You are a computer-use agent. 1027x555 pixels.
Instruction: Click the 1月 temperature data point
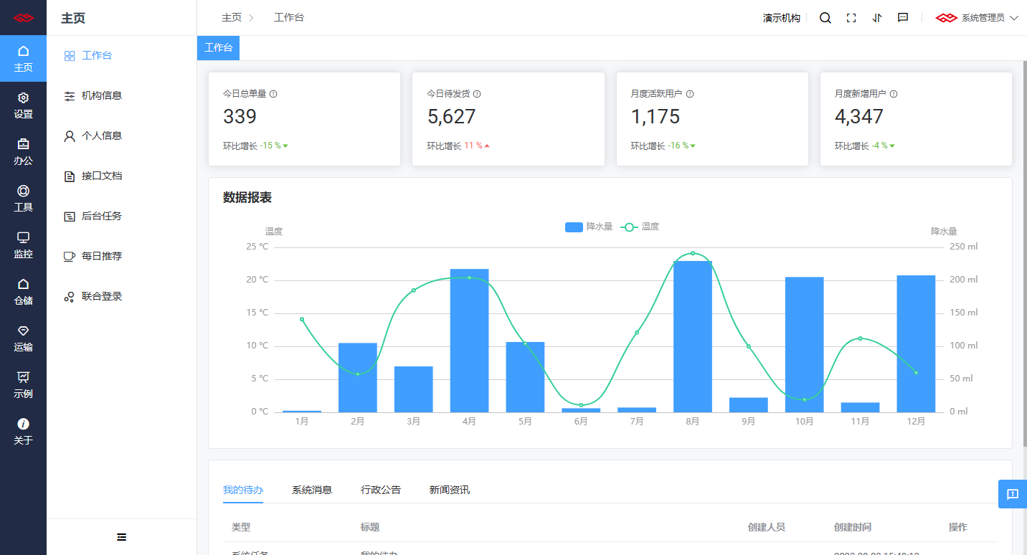302,319
